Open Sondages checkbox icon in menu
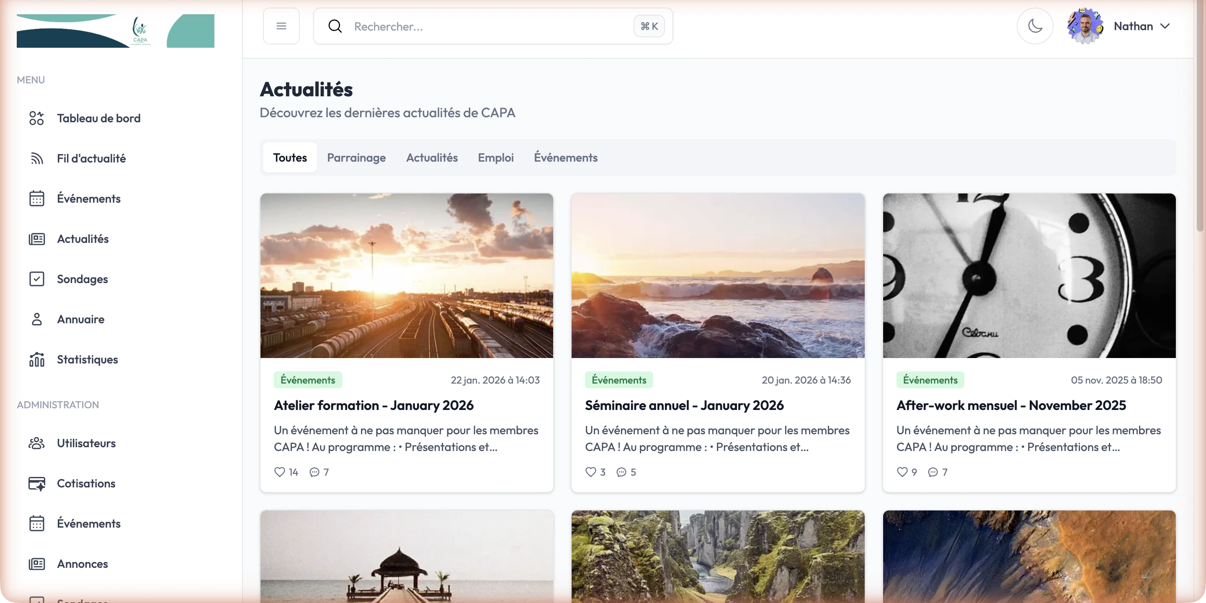 36,279
